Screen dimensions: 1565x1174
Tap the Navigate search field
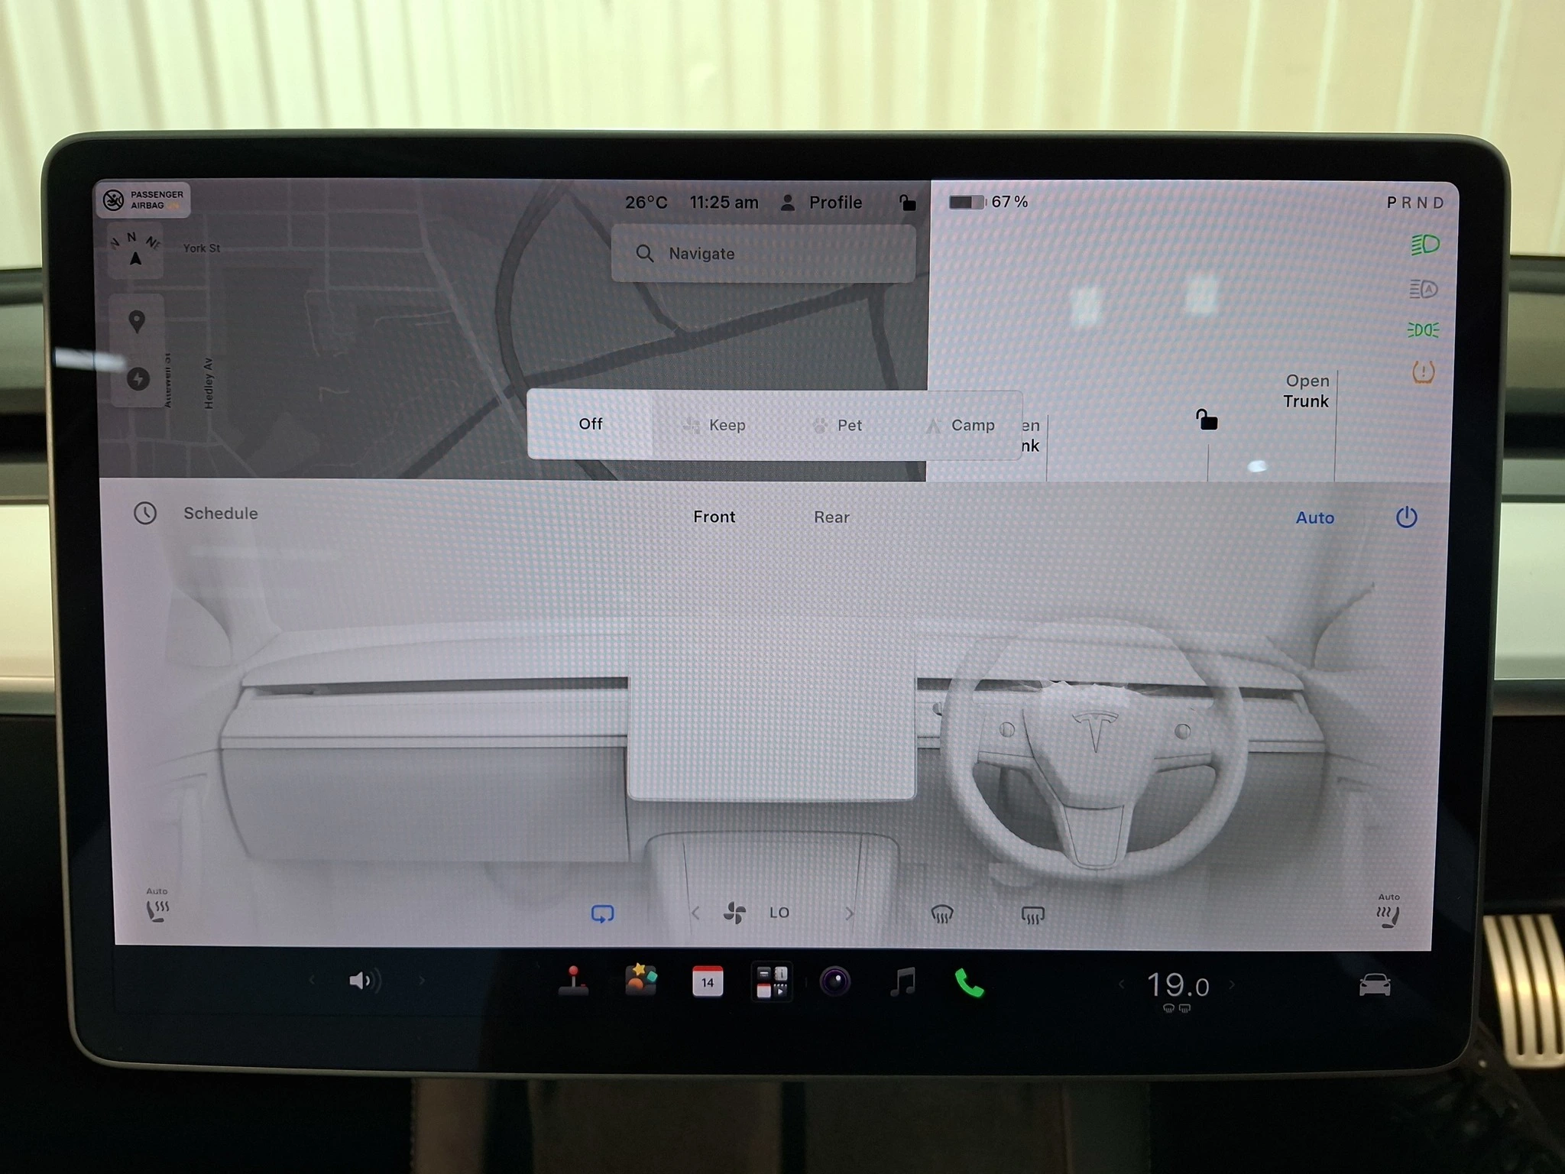tap(763, 253)
